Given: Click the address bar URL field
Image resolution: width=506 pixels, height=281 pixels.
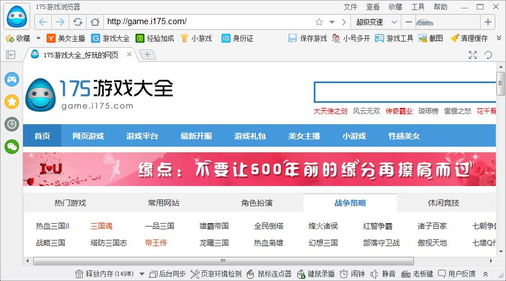Looking at the screenshot, I should tap(208, 22).
